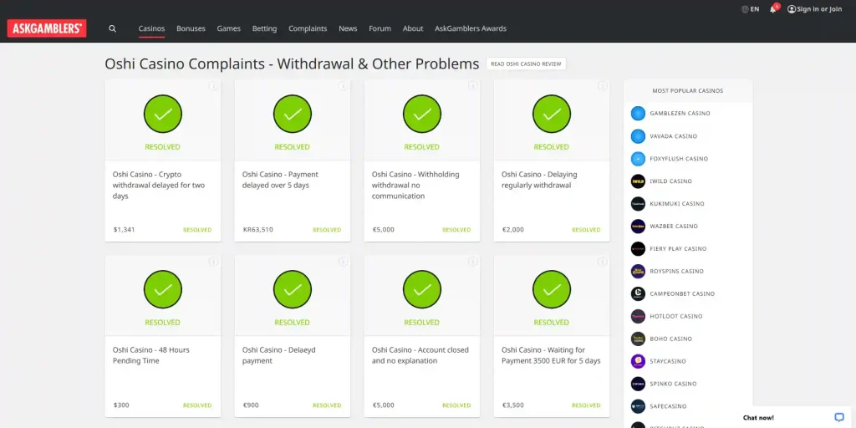
Task: Click info icon on Crypto withdrawal delayed card
Action: pos(213,86)
